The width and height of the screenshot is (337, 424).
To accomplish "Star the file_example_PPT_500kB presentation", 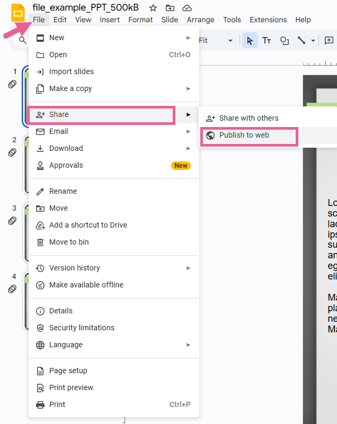I will point(153,8).
